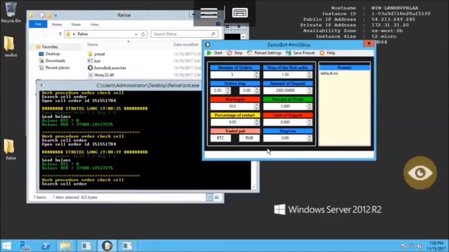The width and height of the screenshot is (449, 252).
Task: Click the console window scroll down arrow
Action: point(254,187)
